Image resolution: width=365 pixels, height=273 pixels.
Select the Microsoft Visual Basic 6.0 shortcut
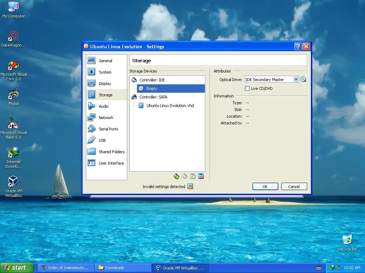pyautogui.click(x=14, y=129)
